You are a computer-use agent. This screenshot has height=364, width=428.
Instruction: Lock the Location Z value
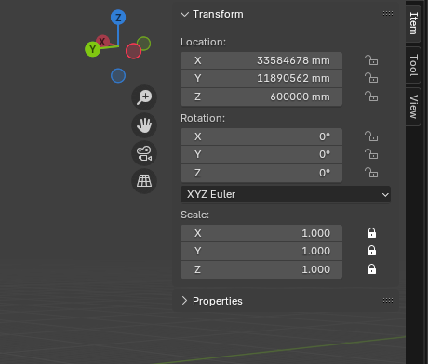click(371, 97)
